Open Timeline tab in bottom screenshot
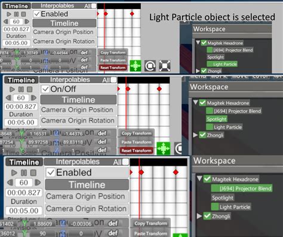Viewport: 283px width, 237px height. pyautogui.click(x=24, y=162)
